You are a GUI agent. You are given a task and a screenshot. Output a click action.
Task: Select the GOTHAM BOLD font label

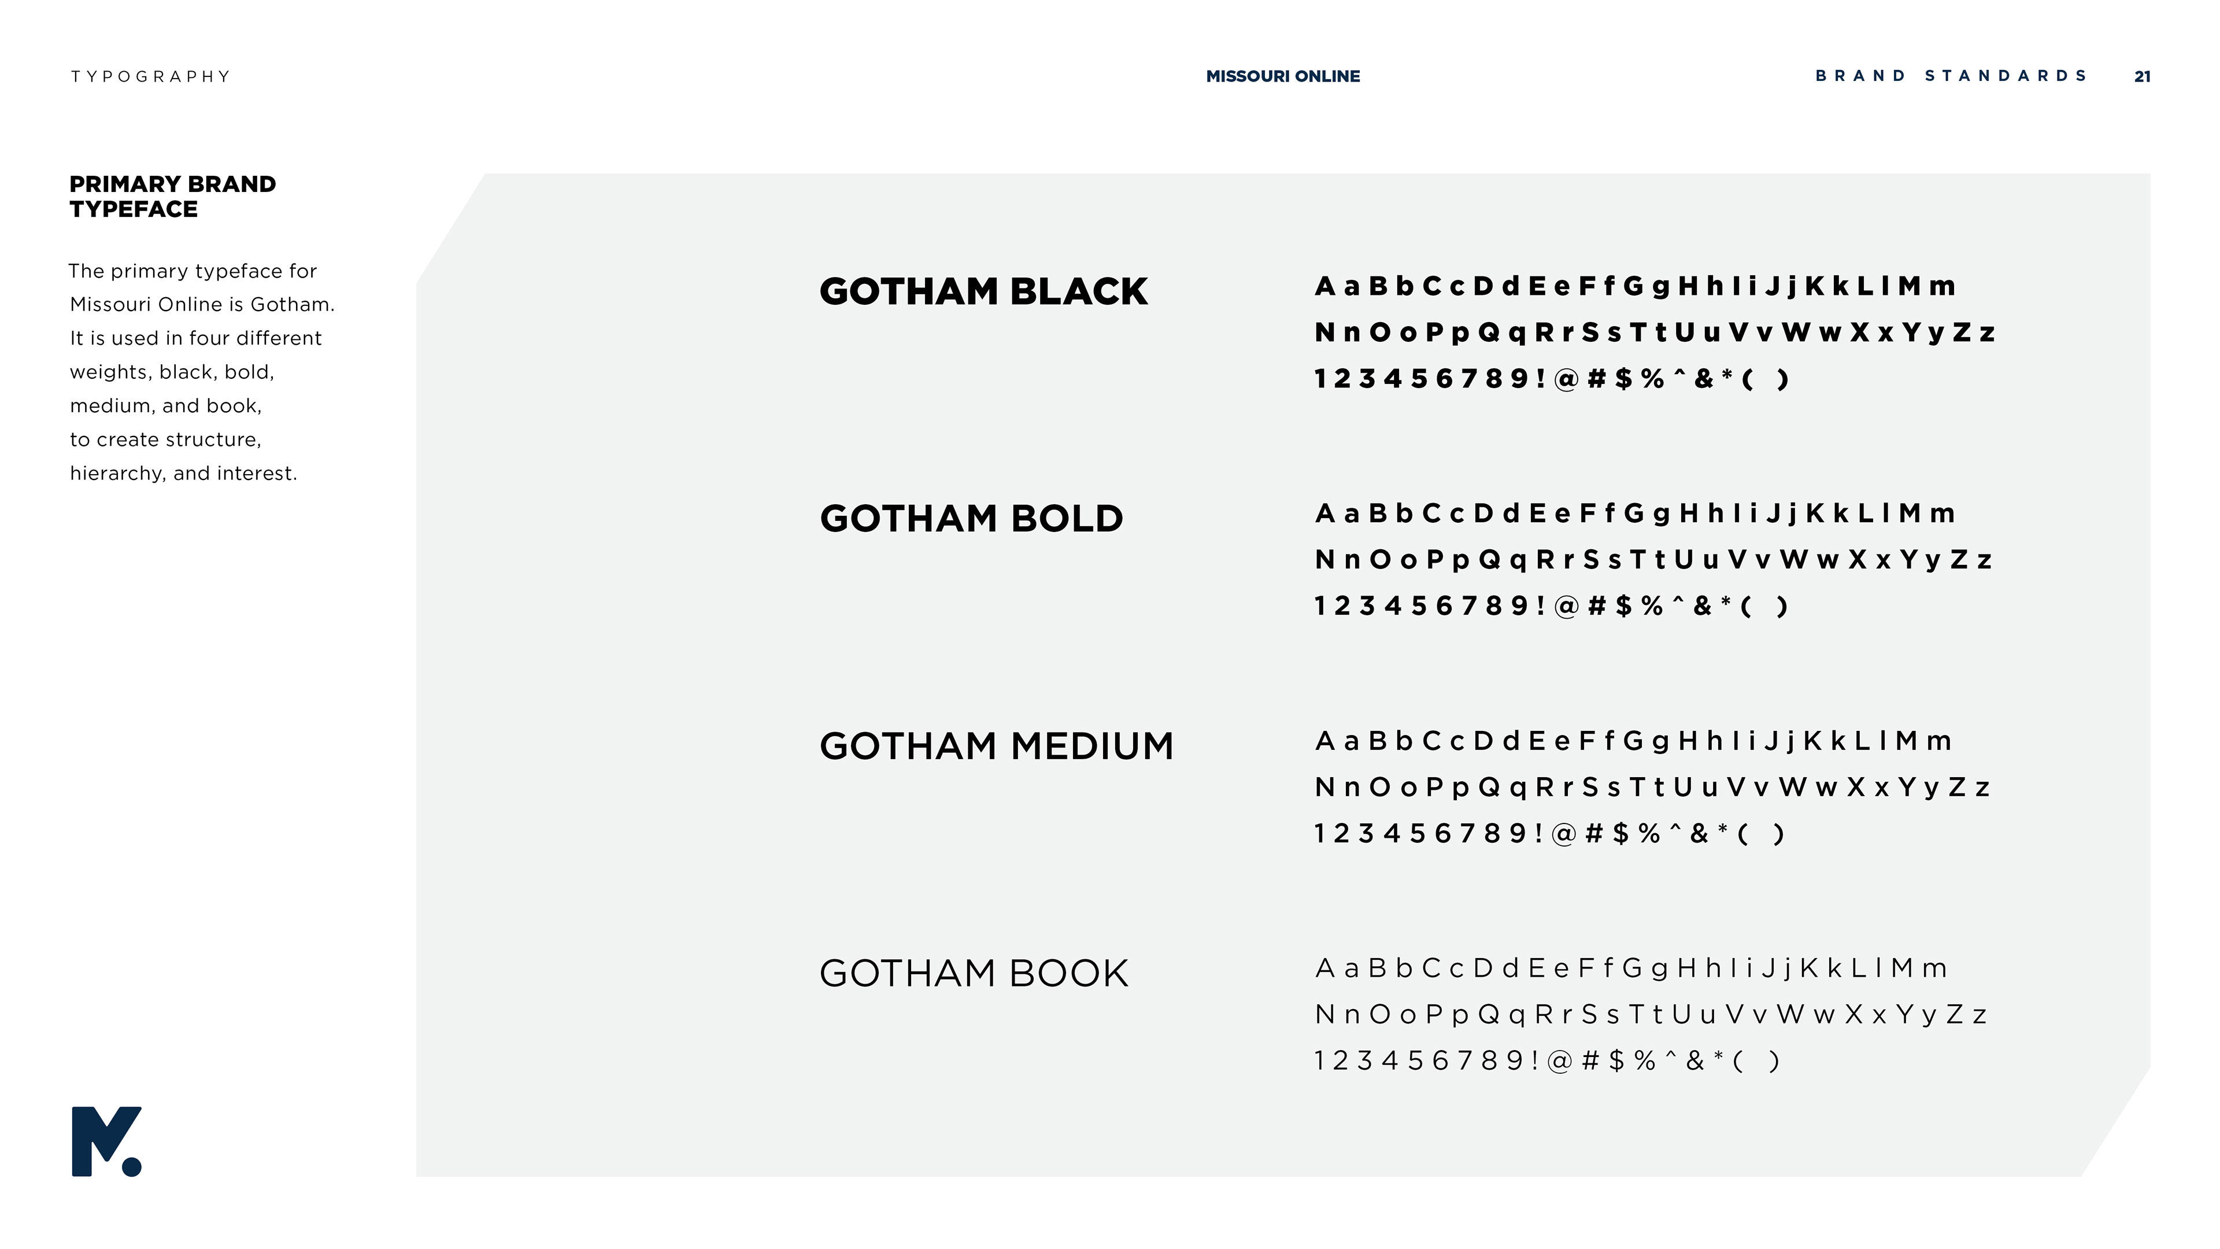click(971, 518)
